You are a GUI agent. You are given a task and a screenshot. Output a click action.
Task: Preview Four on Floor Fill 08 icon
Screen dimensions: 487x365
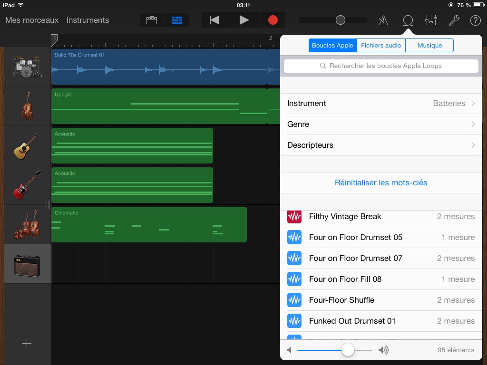pyautogui.click(x=294, y=279)
